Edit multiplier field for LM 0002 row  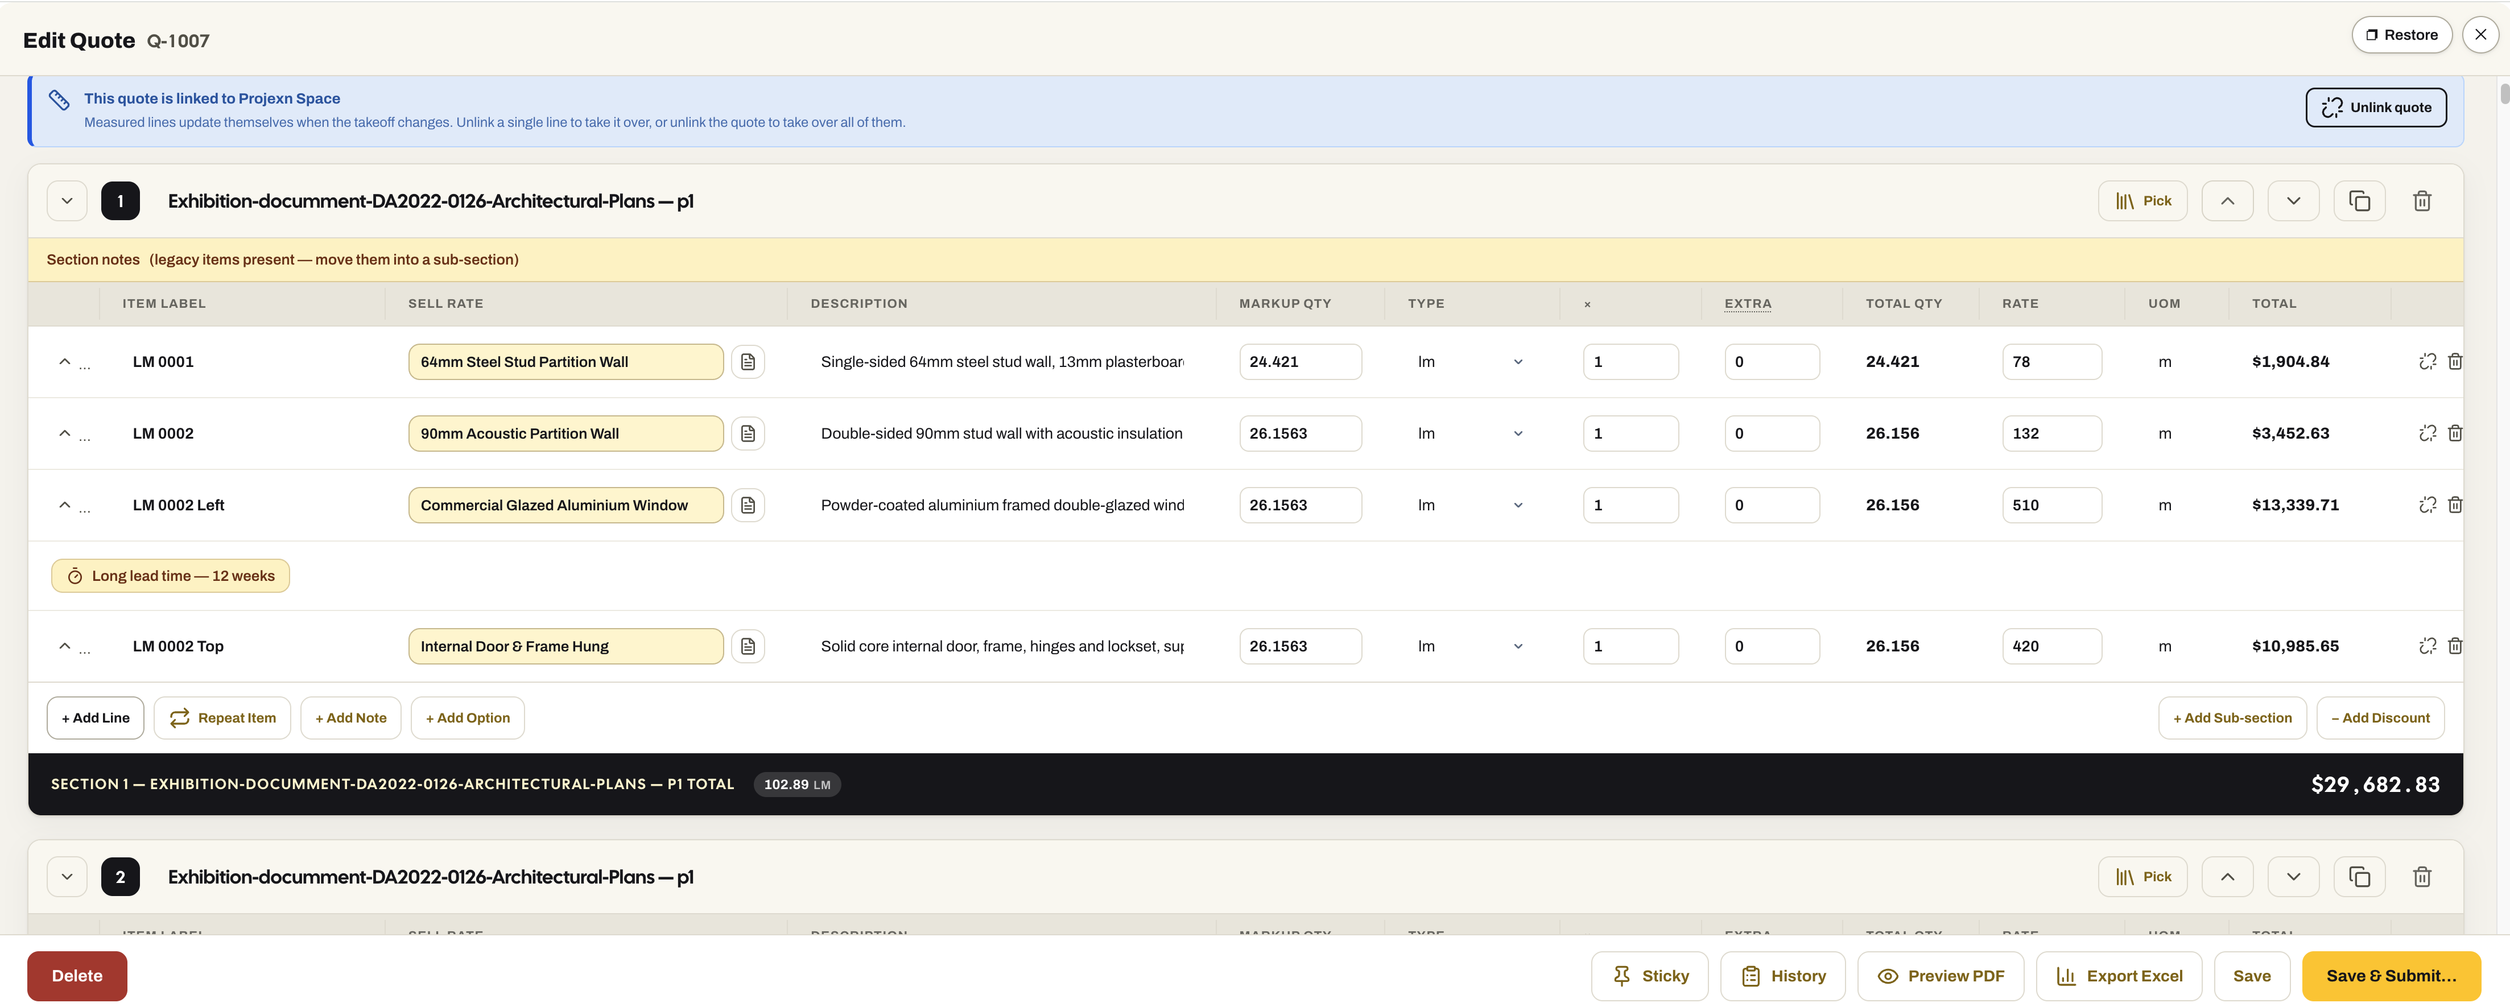pyautogui.click(x=1630, y=433)
